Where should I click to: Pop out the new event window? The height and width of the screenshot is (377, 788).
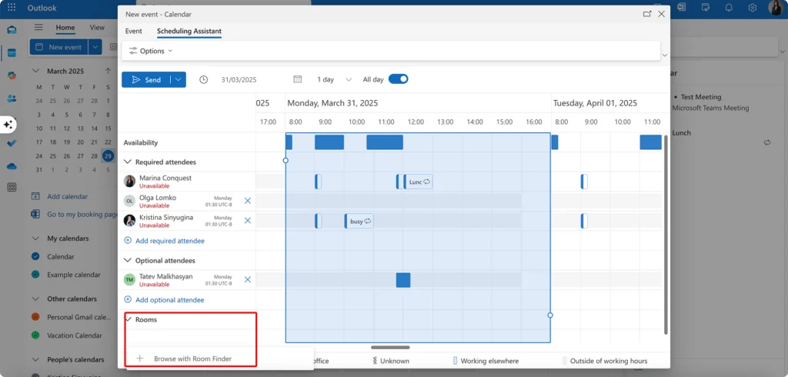click(647, 14)
